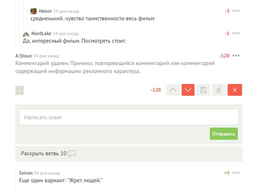Click Honor's avatar thumbnail
Viewport: 257px width, 193px height.
point(33,11)
